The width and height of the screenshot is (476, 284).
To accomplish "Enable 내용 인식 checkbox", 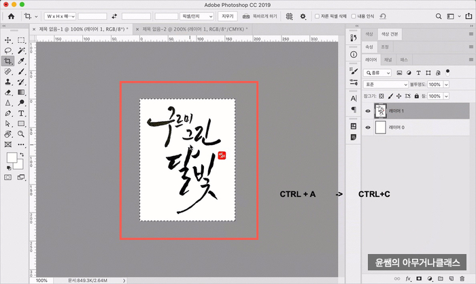I will (354, 16).
